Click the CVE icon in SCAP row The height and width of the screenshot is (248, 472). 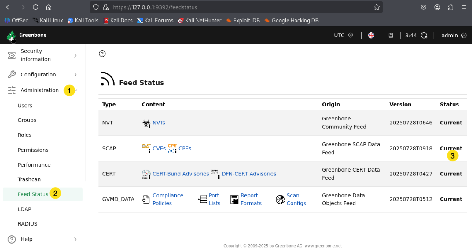coord(146,148)
